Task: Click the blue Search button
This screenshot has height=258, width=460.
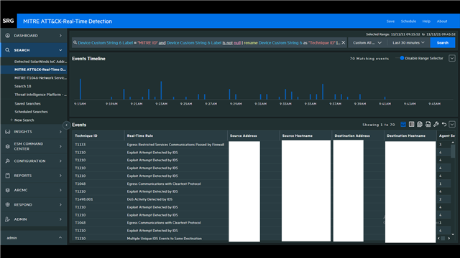Action: (x=443, y=43)
